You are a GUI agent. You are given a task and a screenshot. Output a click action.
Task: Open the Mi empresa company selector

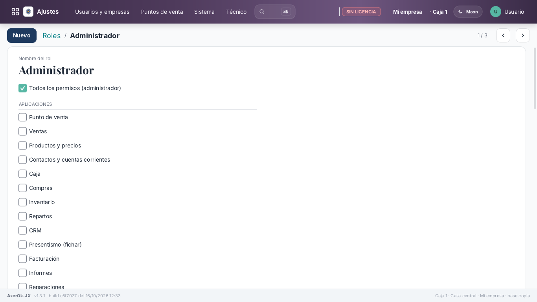pos(408,12)
